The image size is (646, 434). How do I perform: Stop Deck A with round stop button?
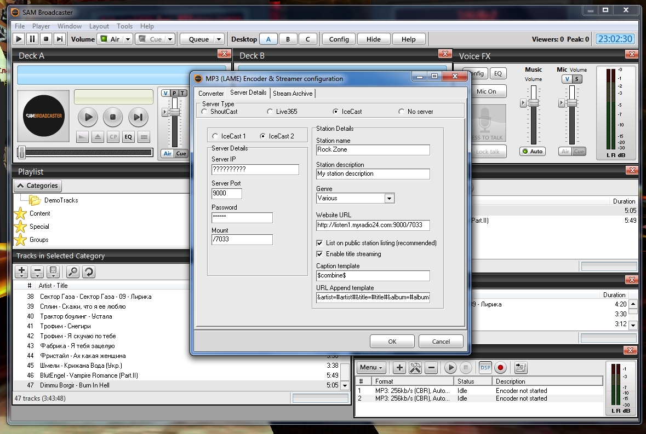click(113, 117)
